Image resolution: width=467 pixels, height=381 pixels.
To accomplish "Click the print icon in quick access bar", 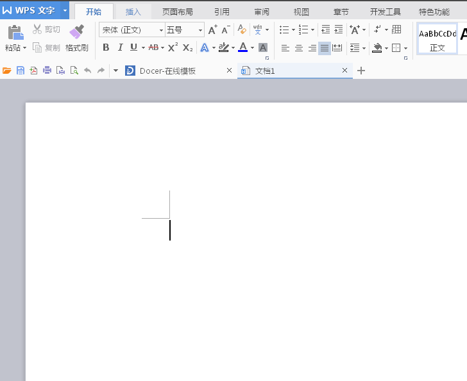I will (47, 71).
